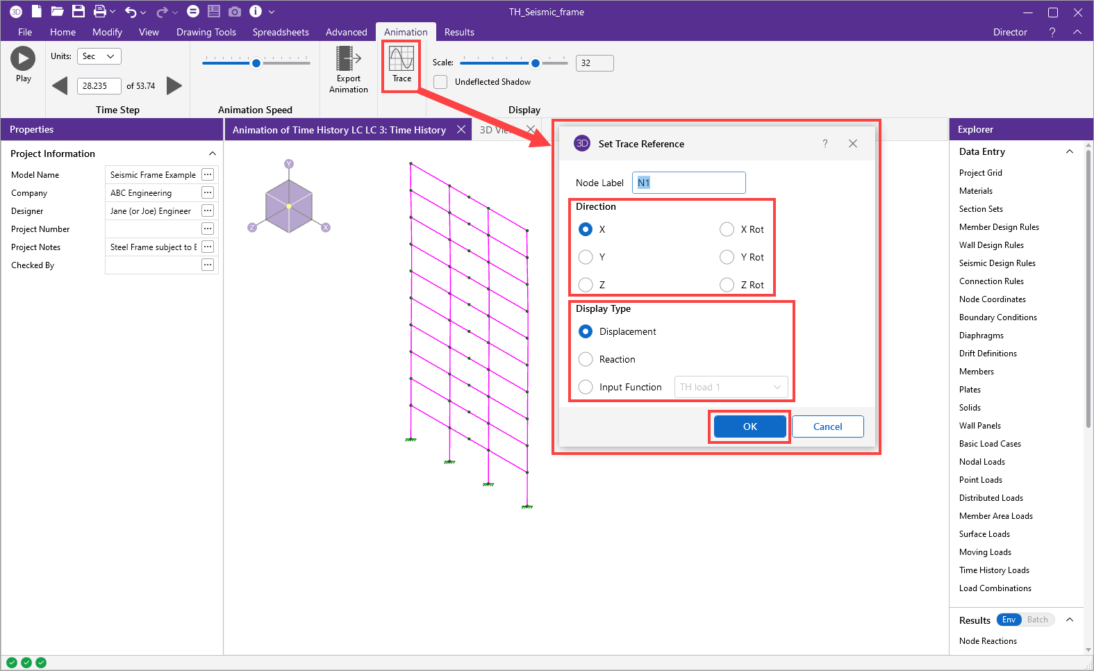This screenshot has height=671, width=1094.
Task: Step to the next time step arrow
Action: click(174, 85)
